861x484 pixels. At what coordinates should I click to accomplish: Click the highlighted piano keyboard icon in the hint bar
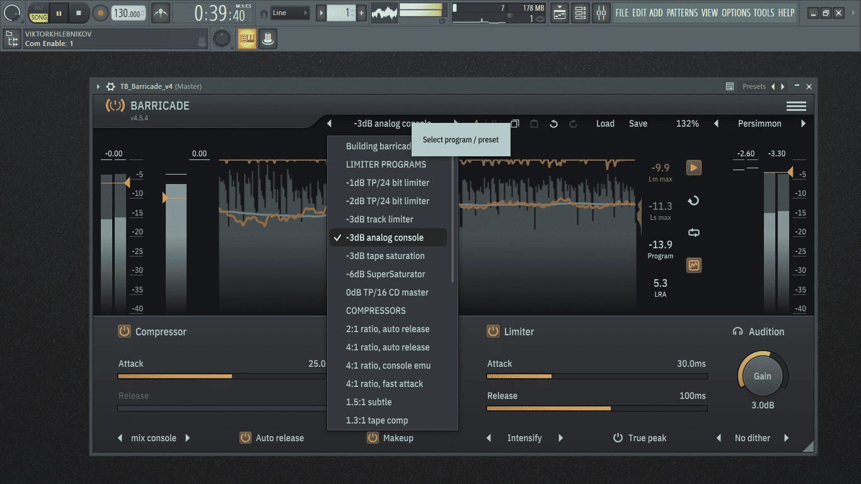point(246,39)
